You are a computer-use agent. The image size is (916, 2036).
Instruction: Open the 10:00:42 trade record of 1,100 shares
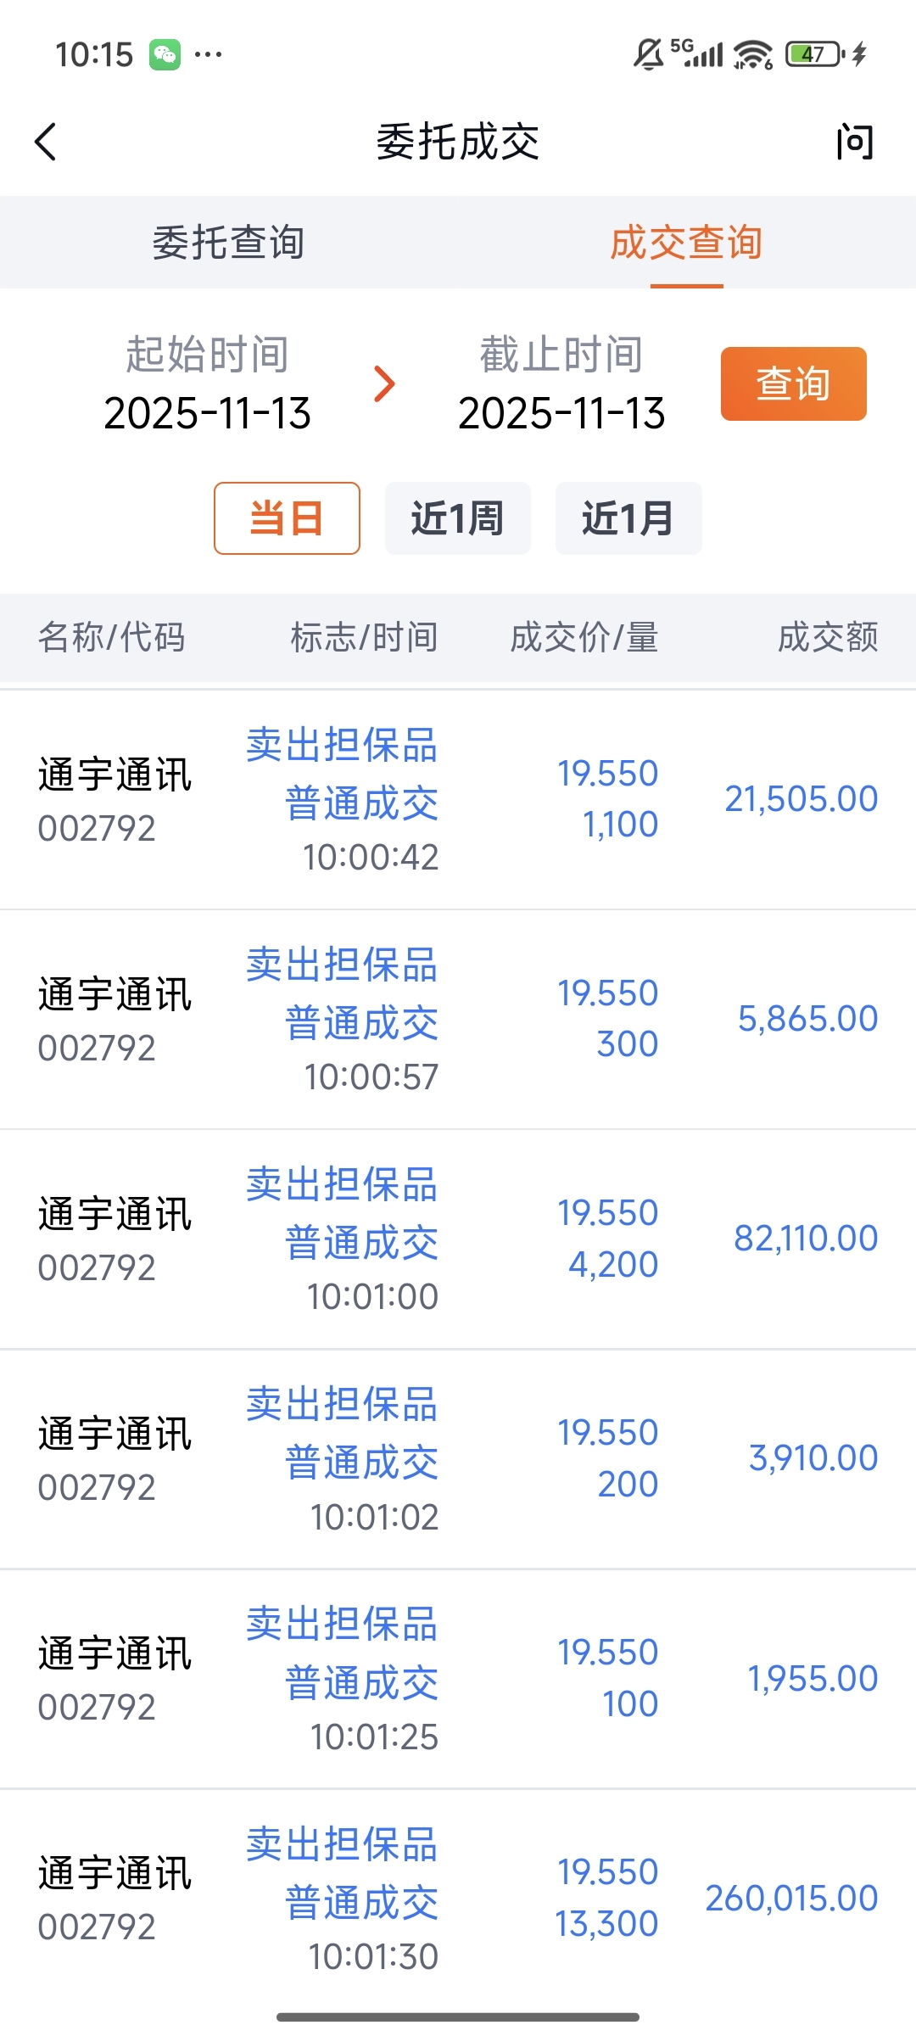point(458,799)
